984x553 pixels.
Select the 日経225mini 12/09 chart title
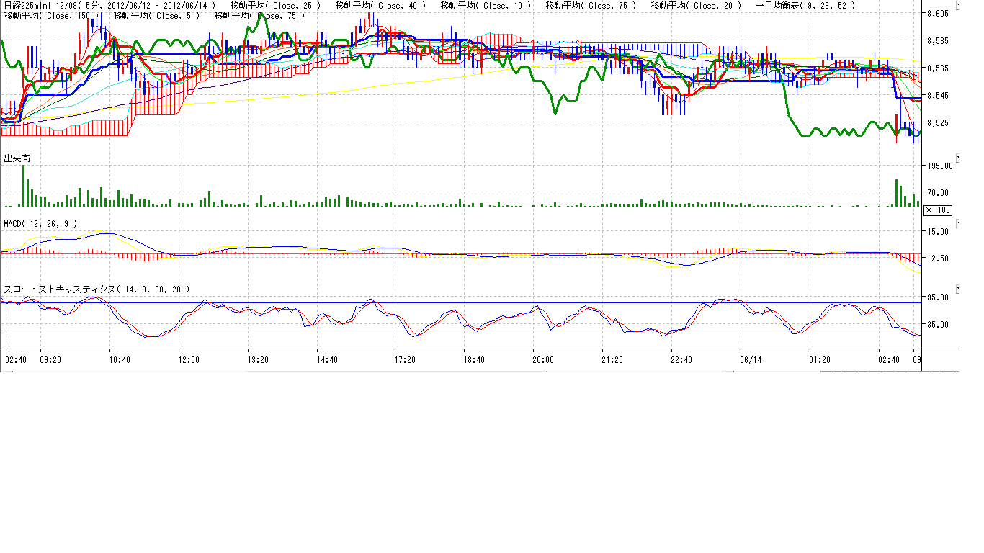pos(109,5)
